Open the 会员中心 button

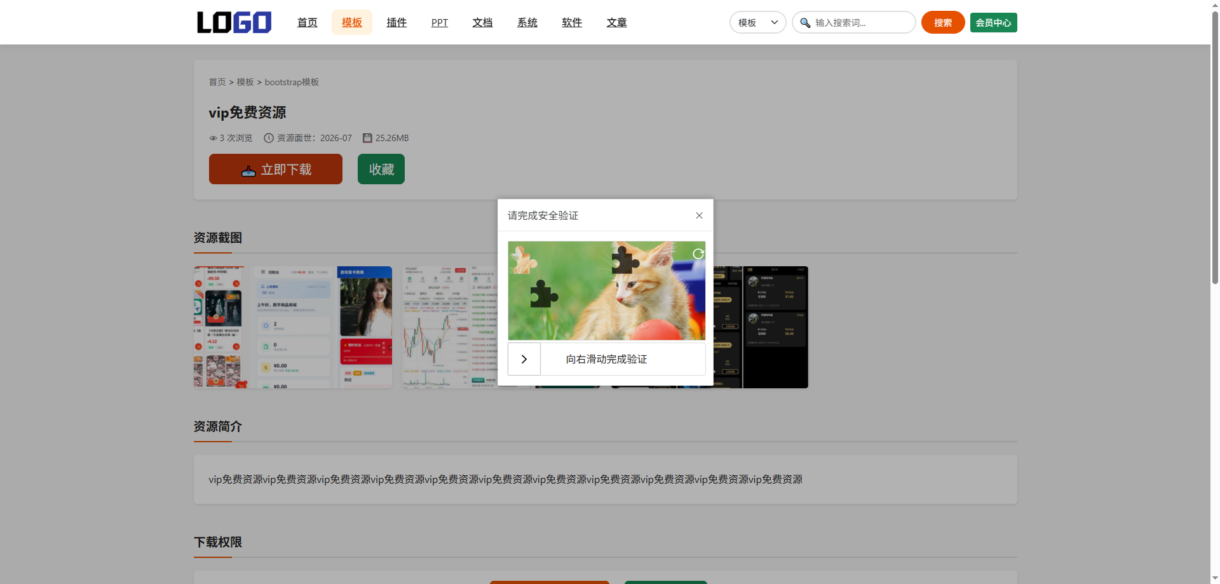[x=993, y=22]
